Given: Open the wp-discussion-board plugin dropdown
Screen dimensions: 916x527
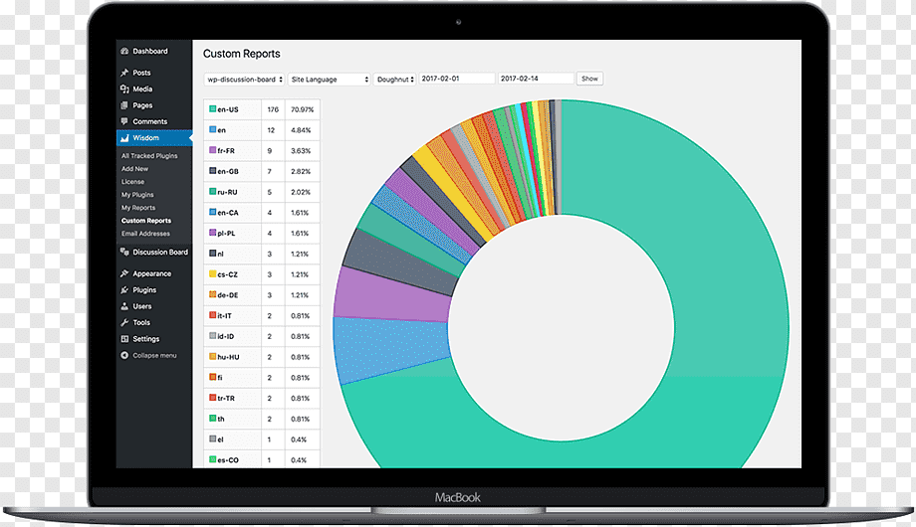Looking at the screenshot, I should [x=244, y=79].
